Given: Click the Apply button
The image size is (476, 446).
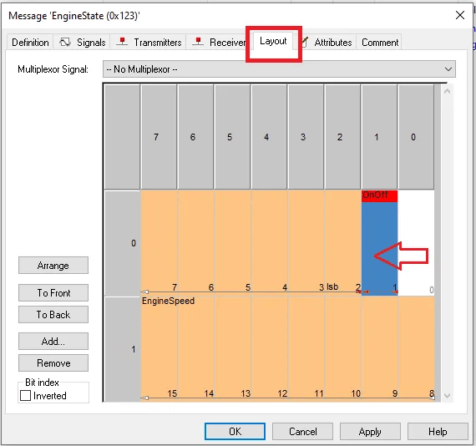Looking at the screenshot, I should point(370,431).
